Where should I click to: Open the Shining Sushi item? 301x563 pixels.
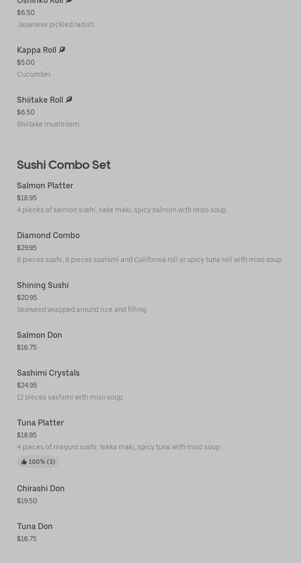click(x=43, y=285)
